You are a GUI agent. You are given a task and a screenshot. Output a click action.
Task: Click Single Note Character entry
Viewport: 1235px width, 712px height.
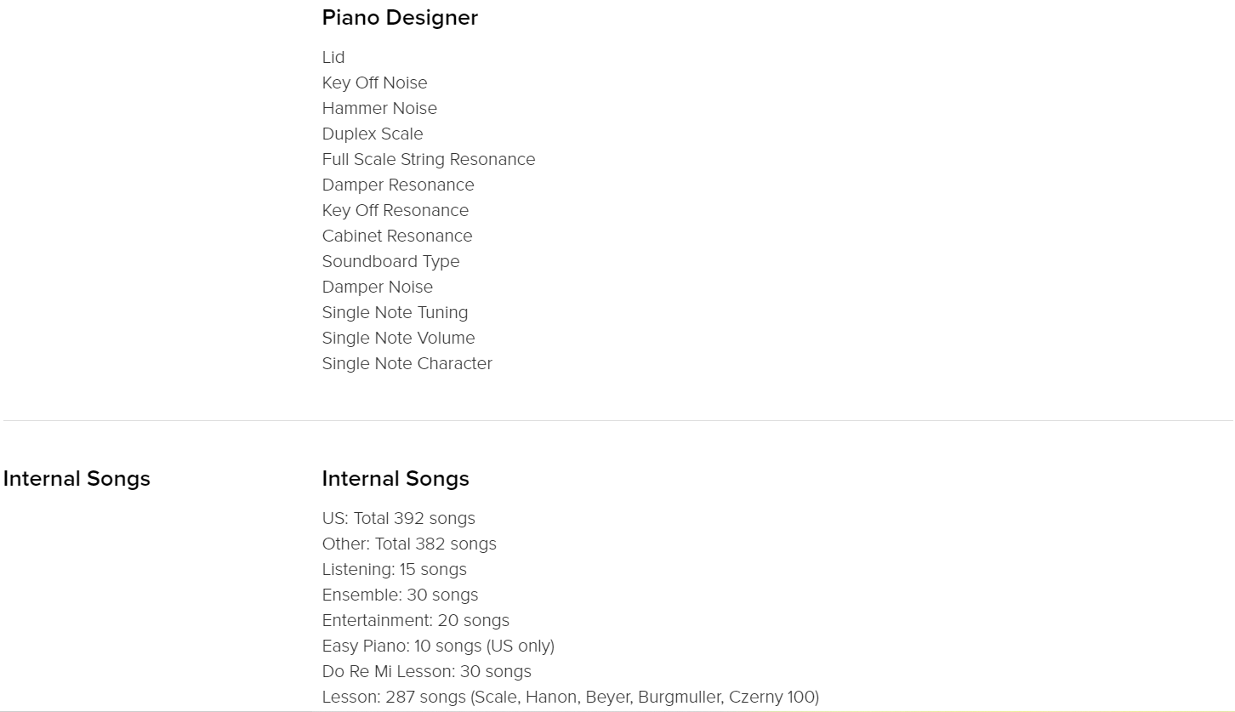coord(407,363)
